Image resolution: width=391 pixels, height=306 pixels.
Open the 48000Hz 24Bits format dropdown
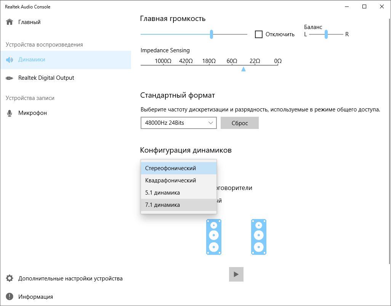(178, 123)
